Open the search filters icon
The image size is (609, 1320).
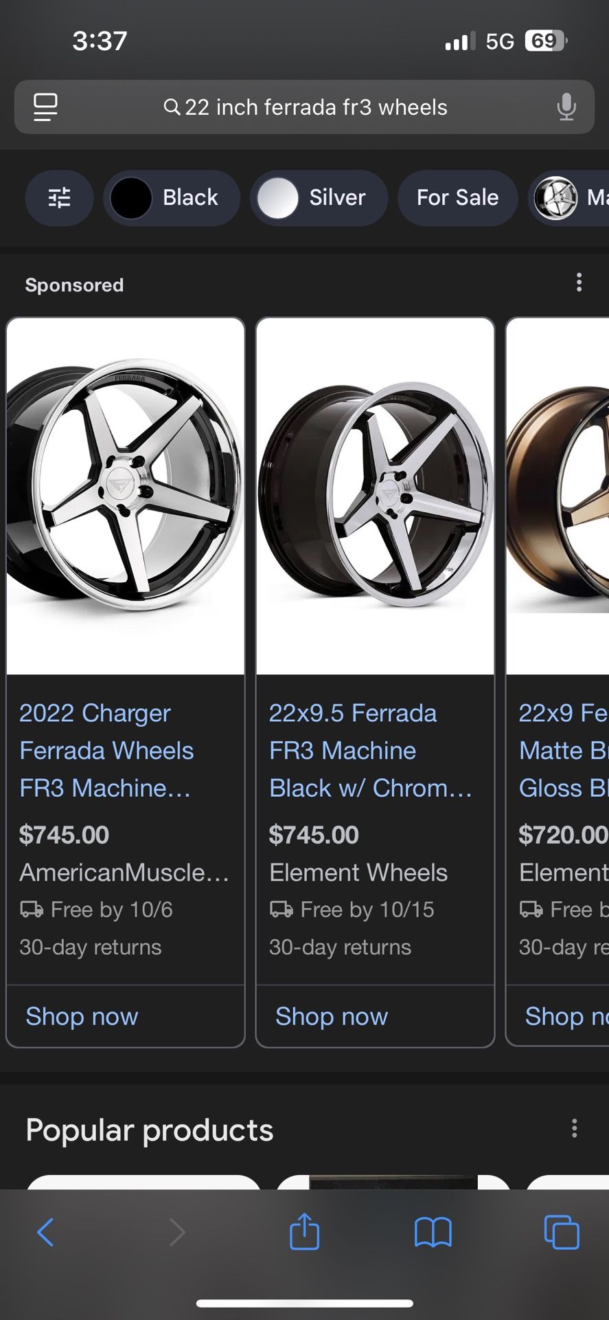coord(59,198)
